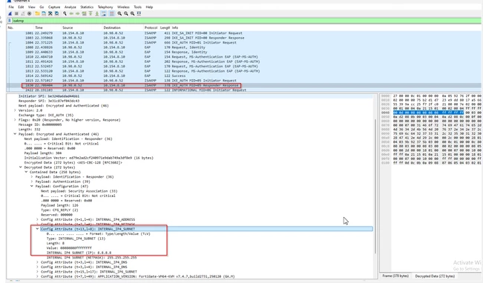Expand Config Attribute INTERNAL_IP4_ADDRESS node
The width and height of the screenshot is (483, 283).
37,219
